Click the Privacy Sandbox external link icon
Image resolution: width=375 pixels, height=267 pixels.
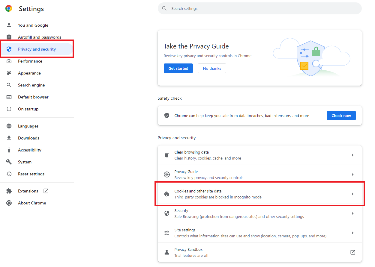[353, 252]
